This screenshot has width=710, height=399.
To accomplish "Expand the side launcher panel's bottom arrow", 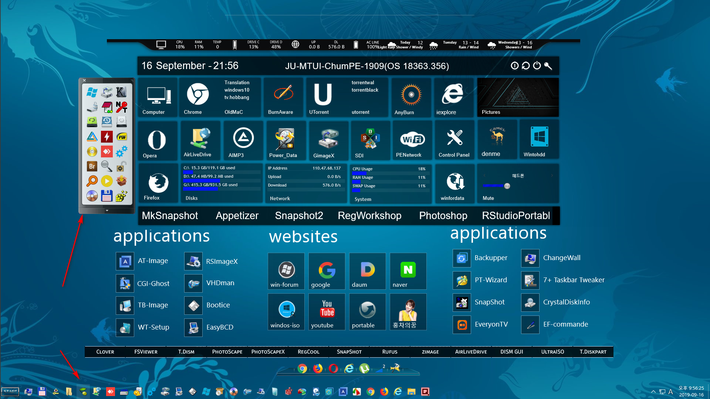I will (x=107, y=211).
